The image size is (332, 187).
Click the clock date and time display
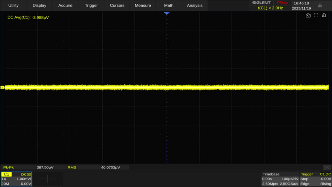pos(301,6)
